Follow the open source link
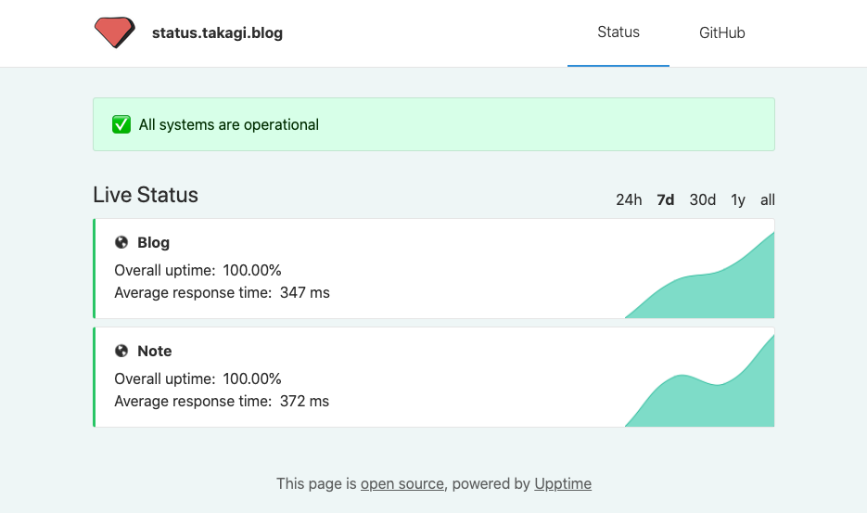 pos(402,483)
